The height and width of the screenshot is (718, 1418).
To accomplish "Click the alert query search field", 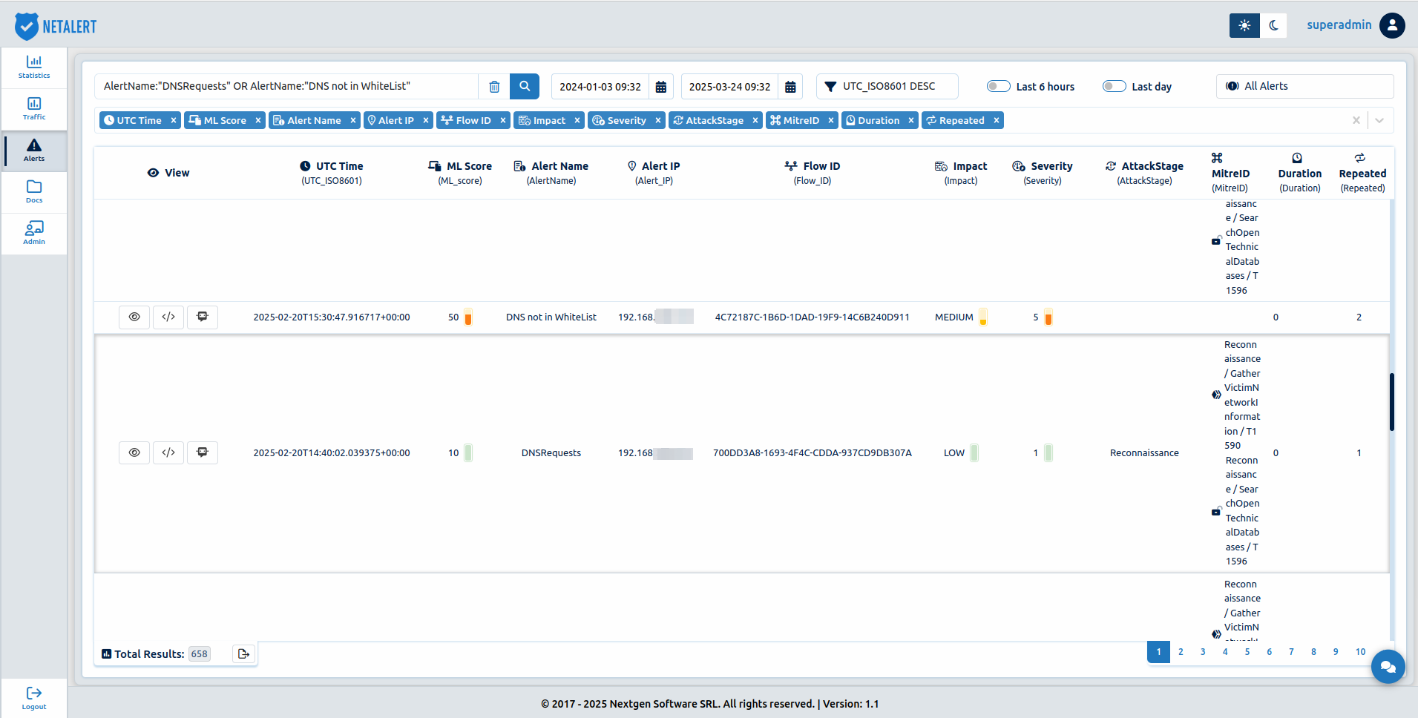I will click(x=286, y=87).
